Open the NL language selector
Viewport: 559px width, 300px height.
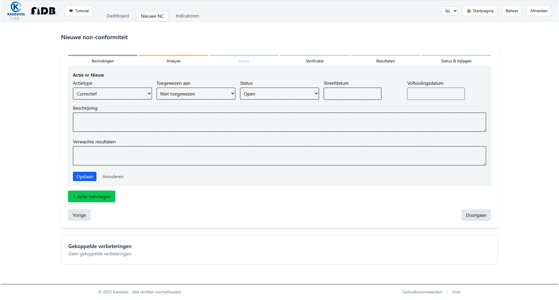449,11
